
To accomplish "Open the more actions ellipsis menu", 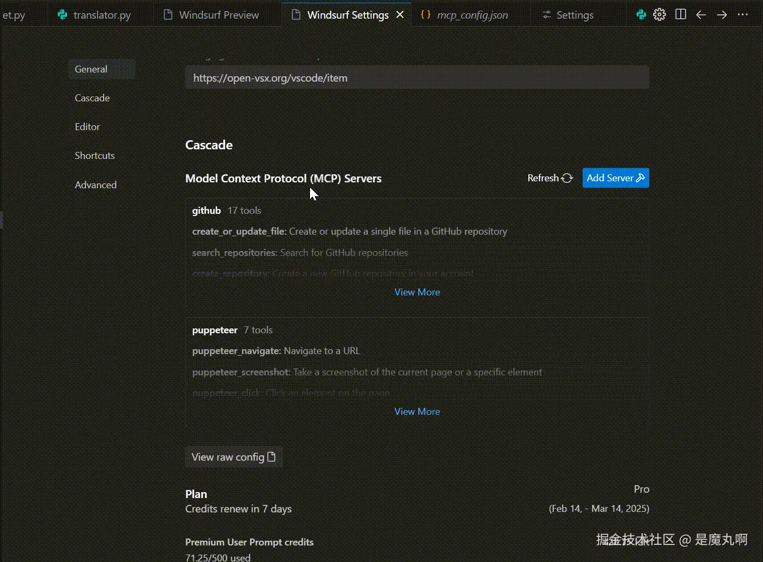I will 743,15.
